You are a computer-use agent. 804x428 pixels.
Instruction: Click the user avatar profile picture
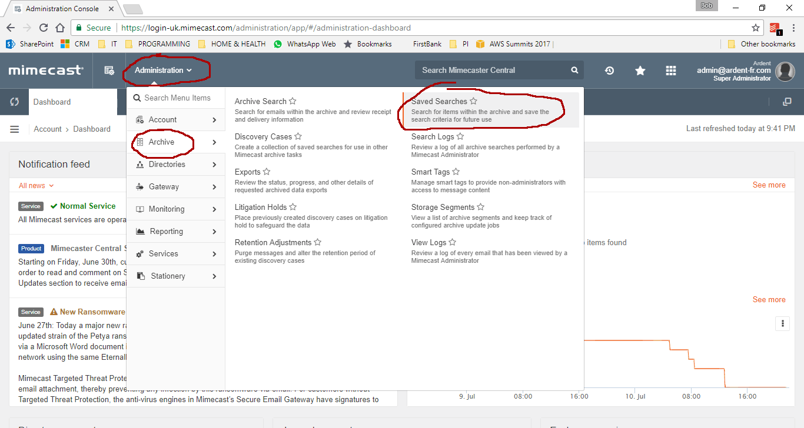tap(785, 71)
